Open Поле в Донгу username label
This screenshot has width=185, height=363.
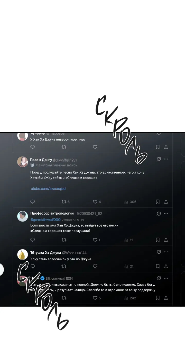pos(41,160)
